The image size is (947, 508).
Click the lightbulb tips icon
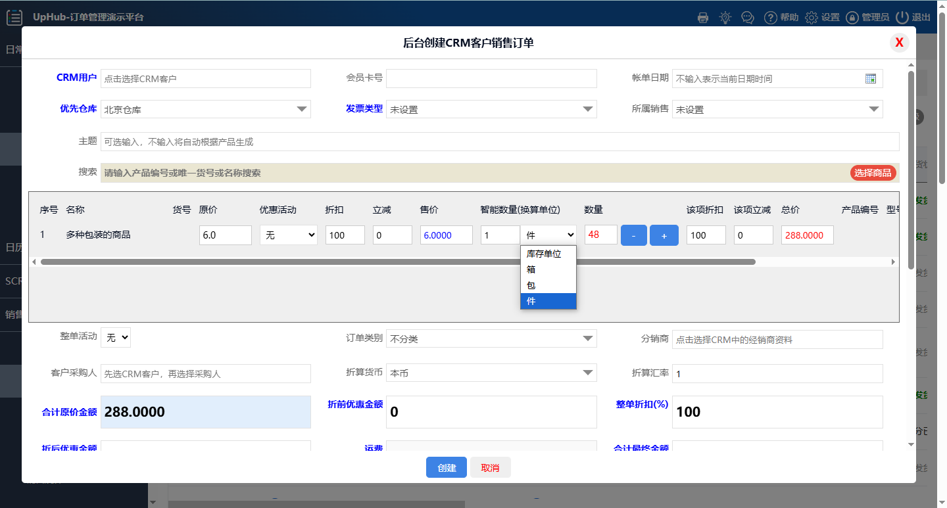(725, 18)
